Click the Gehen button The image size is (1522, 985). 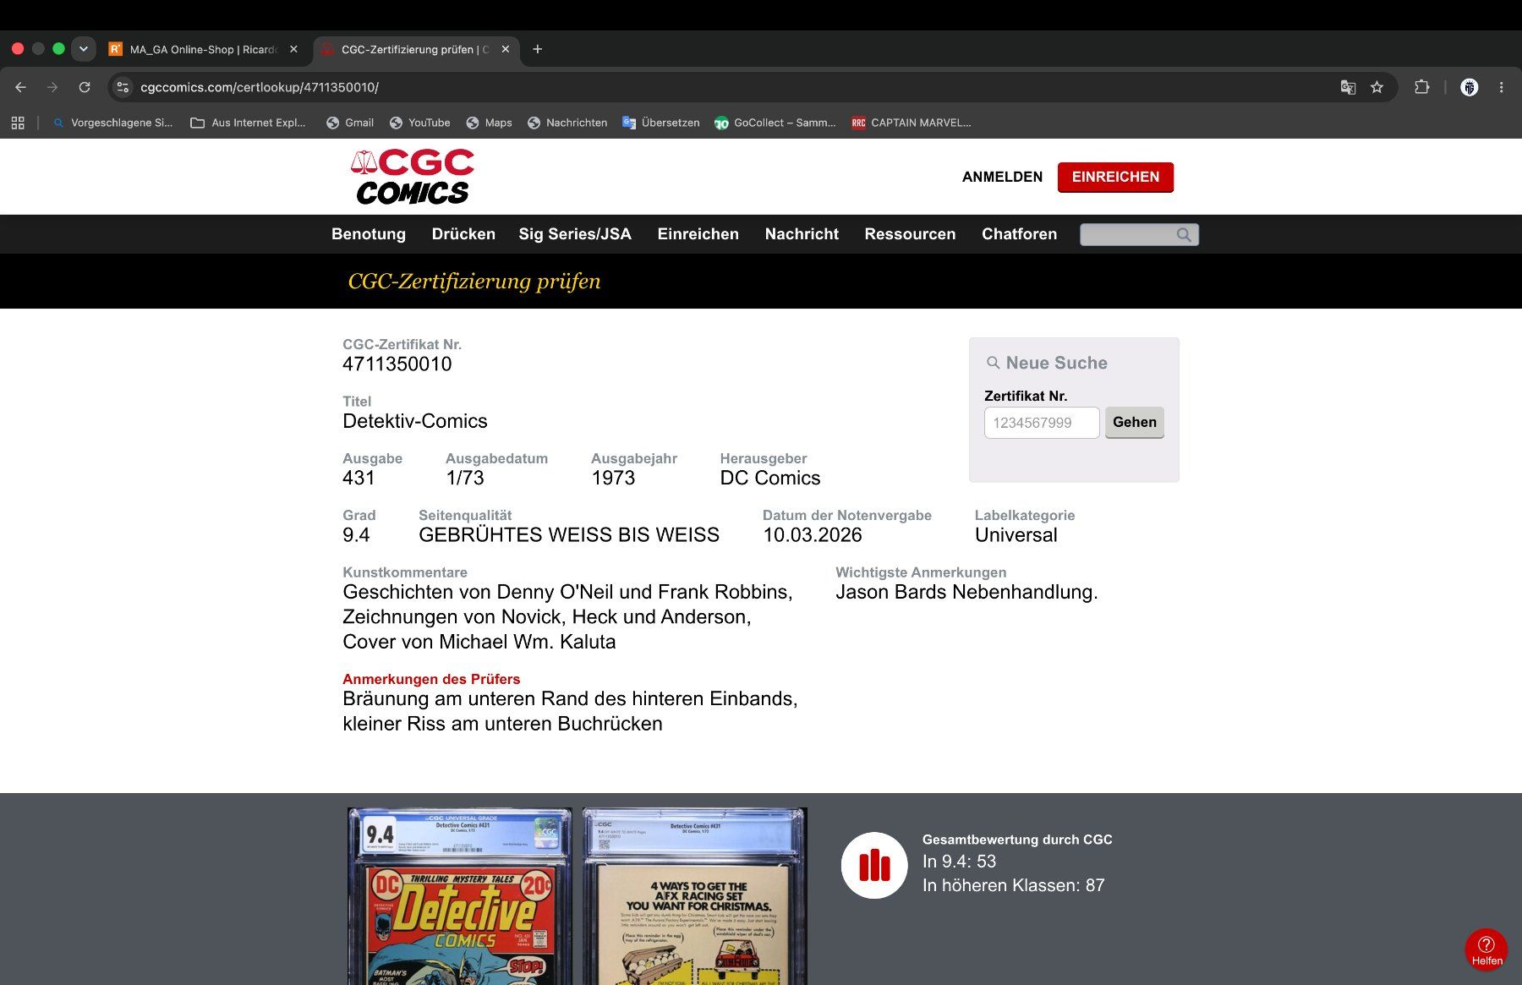pyautogui.click(x=1134, y=422)
